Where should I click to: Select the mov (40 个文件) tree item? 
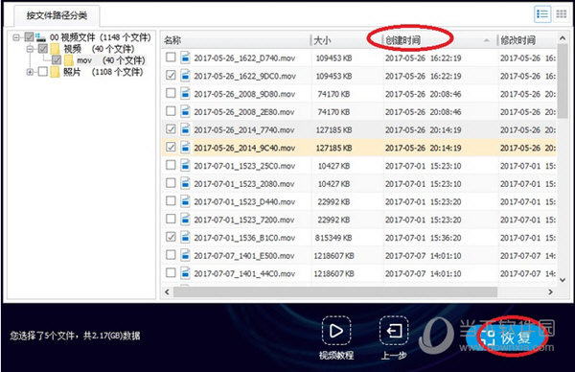click(111, 60)
